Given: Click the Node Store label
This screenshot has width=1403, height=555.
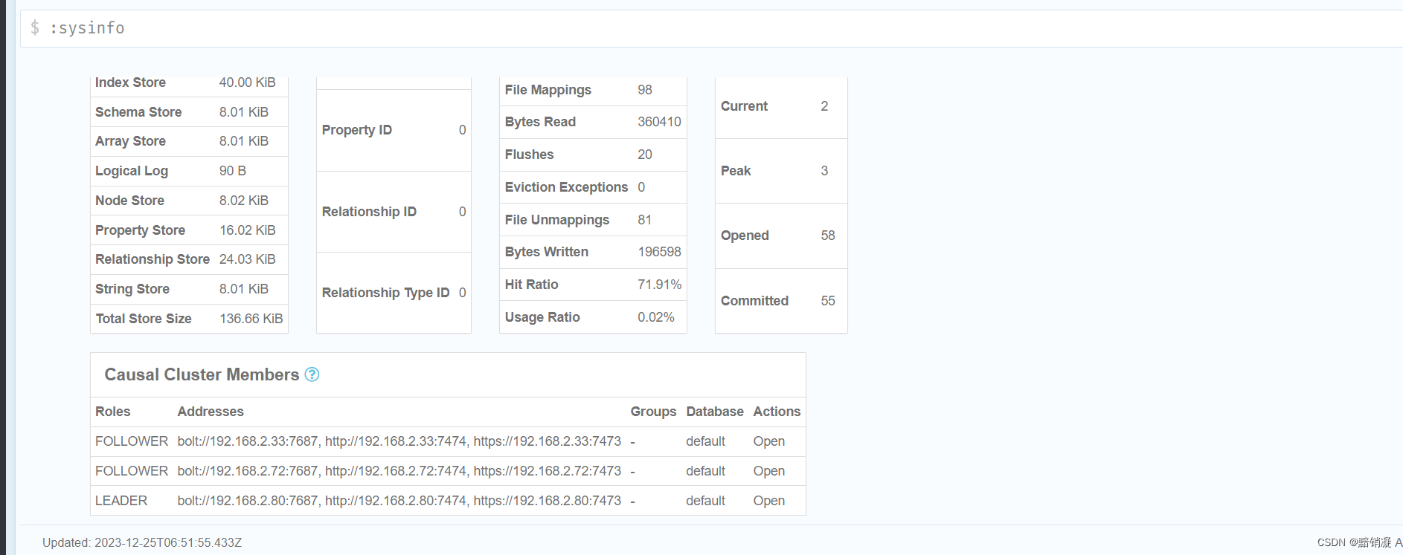Looking at the screenshot, I should [x=129, y=201].
